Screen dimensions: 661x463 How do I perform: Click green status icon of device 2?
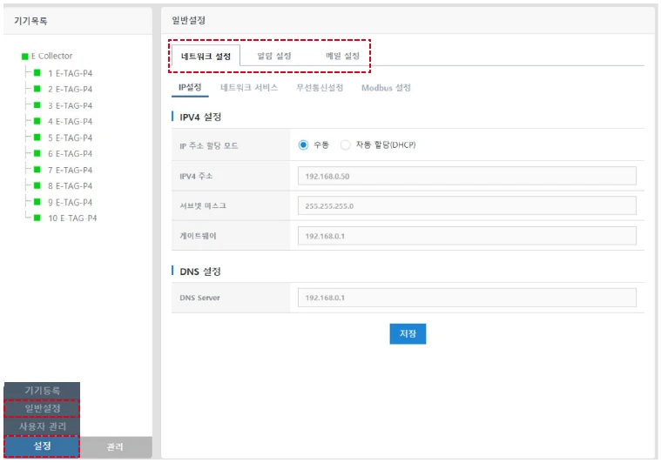pos(37,89)
